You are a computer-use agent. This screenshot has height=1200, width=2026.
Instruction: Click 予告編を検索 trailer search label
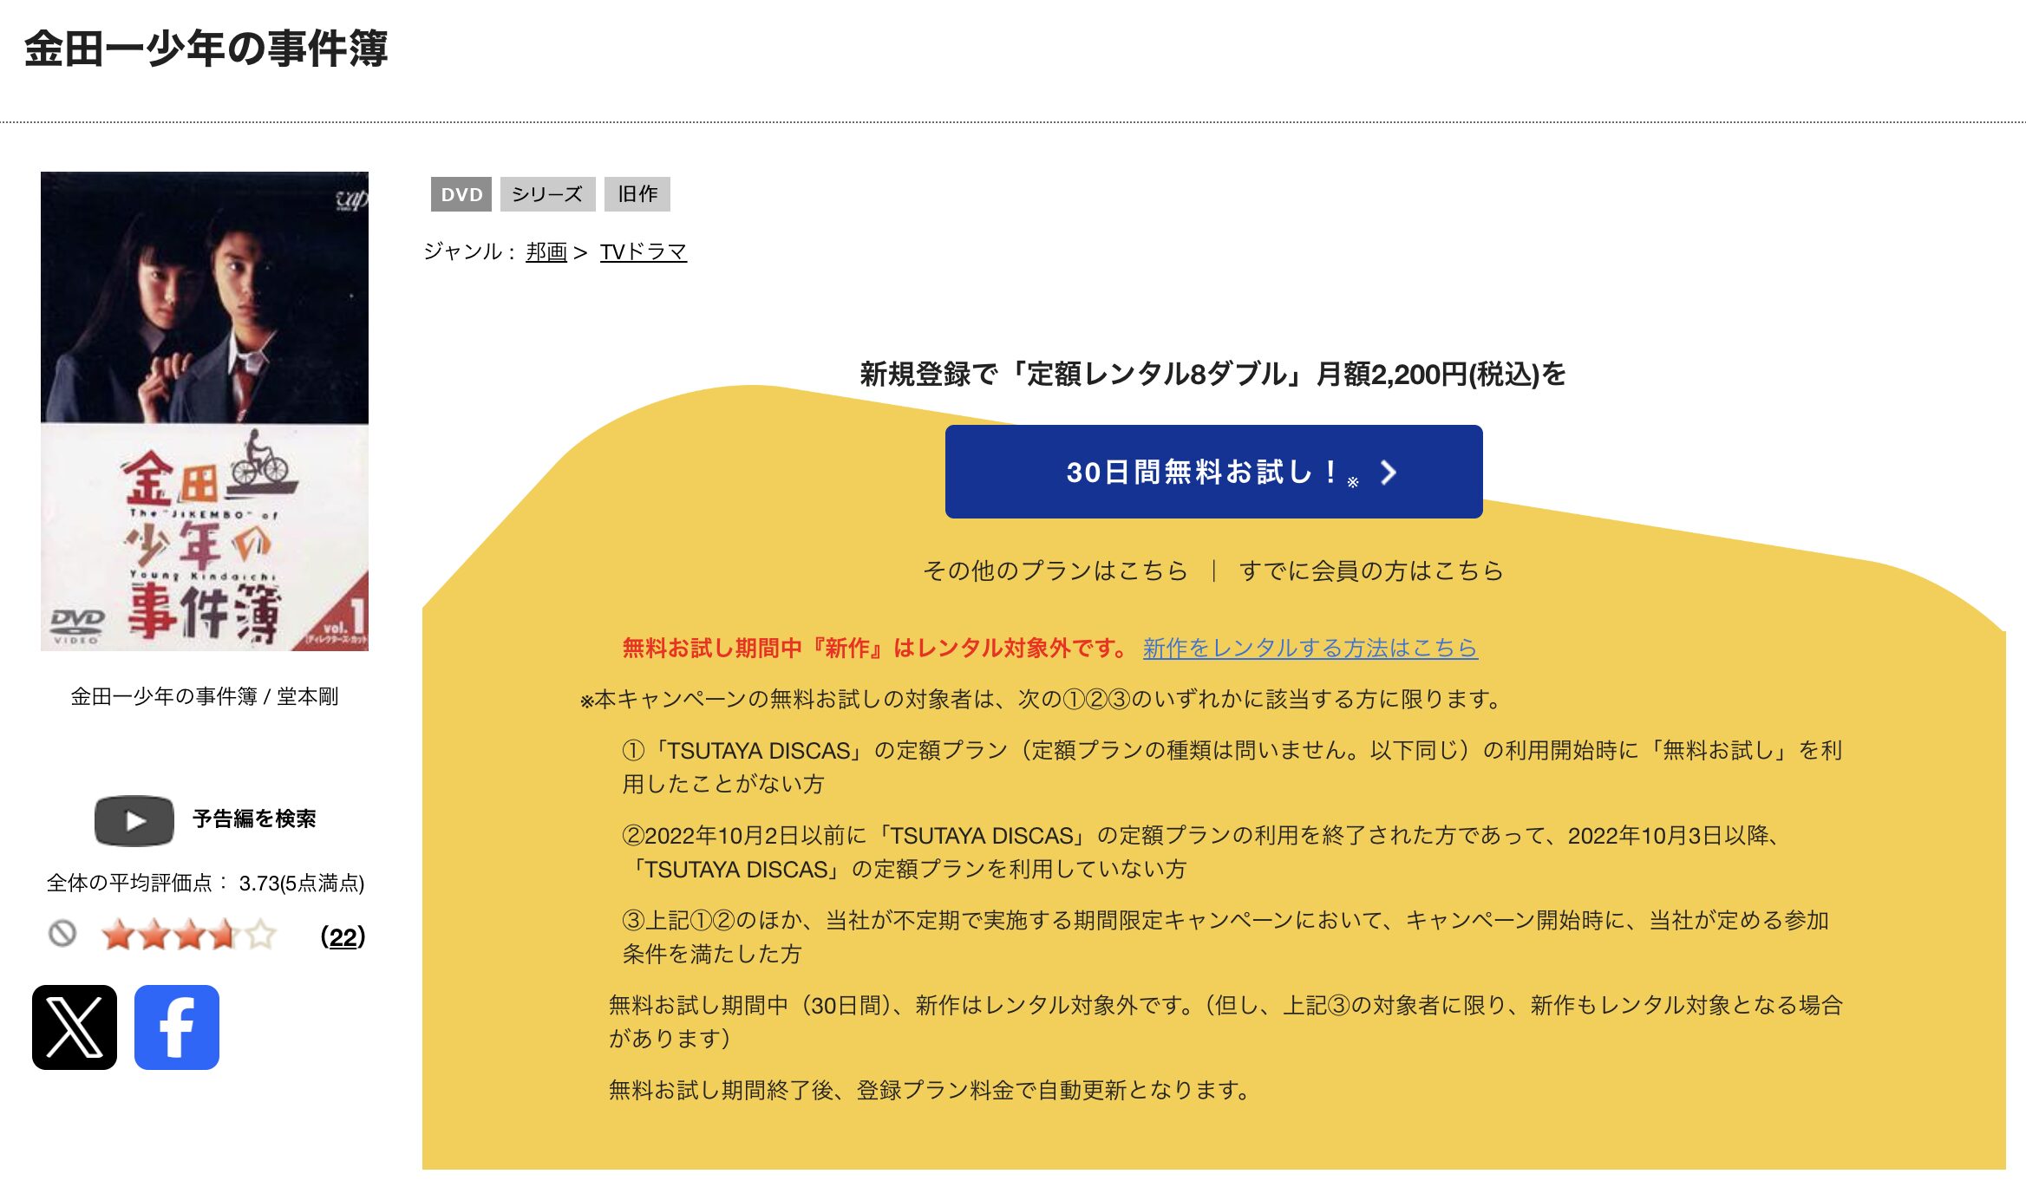(254, 818)
